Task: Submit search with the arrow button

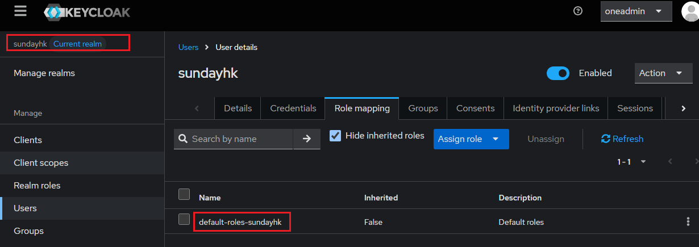Action: click(x=307, y=139)
